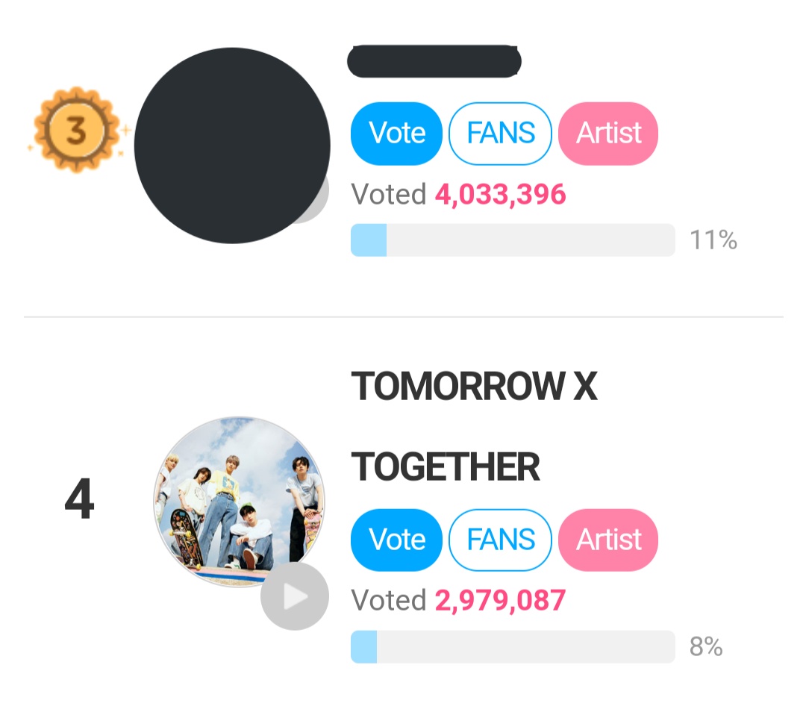This screenshot has width=806, height=715.
Task: Open the TOMORROW X TOGETHER group photo
Action: pos(239,502)
